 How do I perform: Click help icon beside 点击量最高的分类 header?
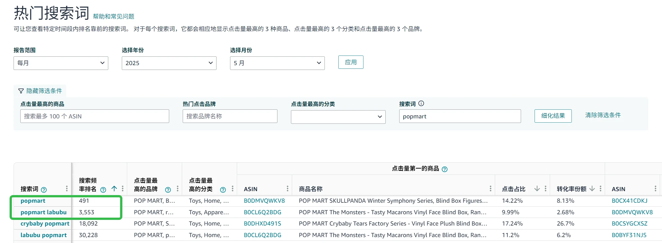(x=223, y=190)
